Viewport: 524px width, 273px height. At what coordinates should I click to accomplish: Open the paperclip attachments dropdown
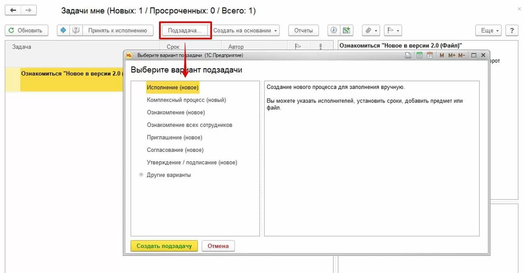[x=371, y=30]
